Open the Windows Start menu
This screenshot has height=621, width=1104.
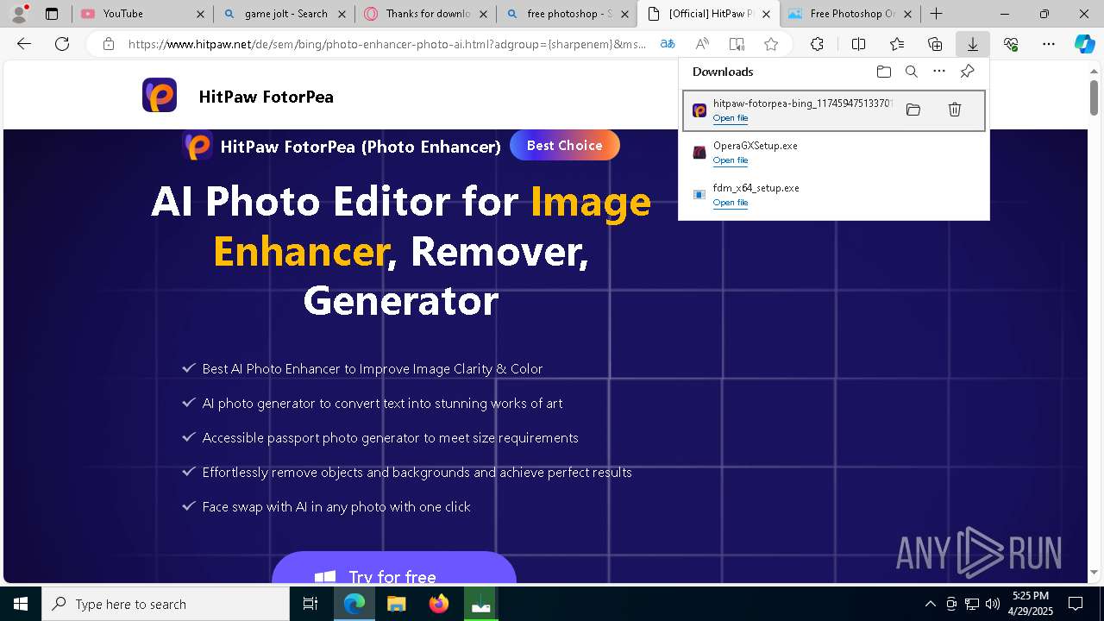(x=21, y=604)
